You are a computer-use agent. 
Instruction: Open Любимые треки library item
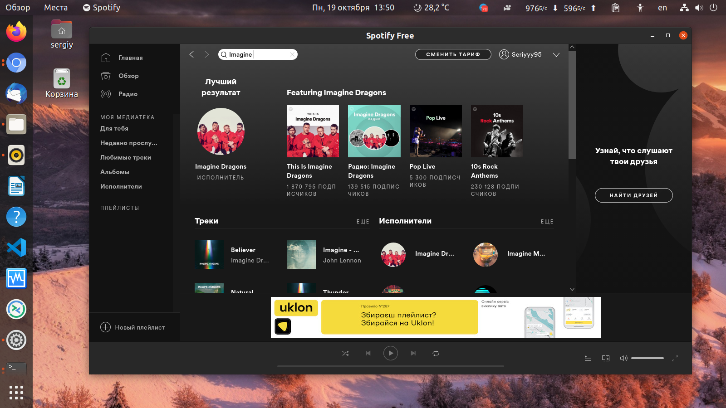coord(126,157)
